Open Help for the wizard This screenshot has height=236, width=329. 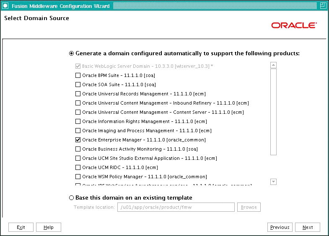coord(49,227)
